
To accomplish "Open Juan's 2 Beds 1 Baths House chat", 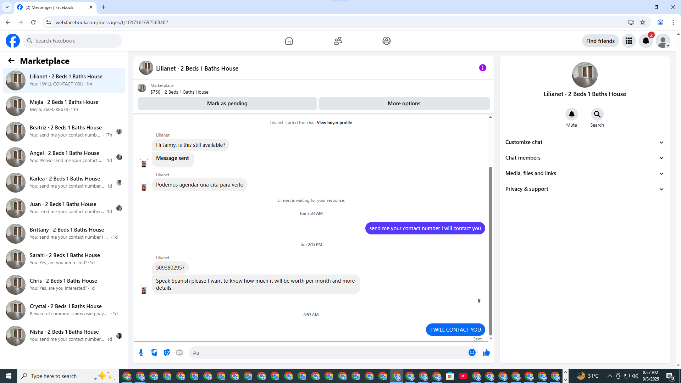I will 64,208.
